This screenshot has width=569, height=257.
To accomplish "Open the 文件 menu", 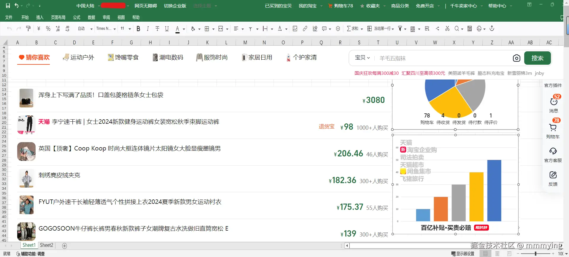I will tap(9, 18).
